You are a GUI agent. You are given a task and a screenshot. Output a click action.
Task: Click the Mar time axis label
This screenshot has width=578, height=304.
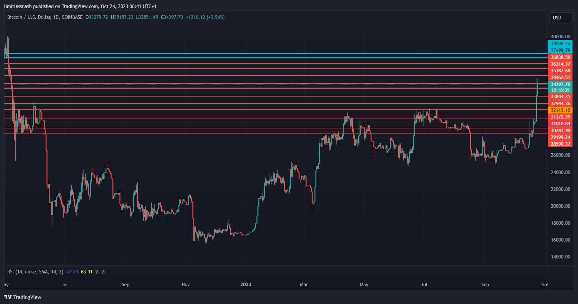(x=304, y=285)
